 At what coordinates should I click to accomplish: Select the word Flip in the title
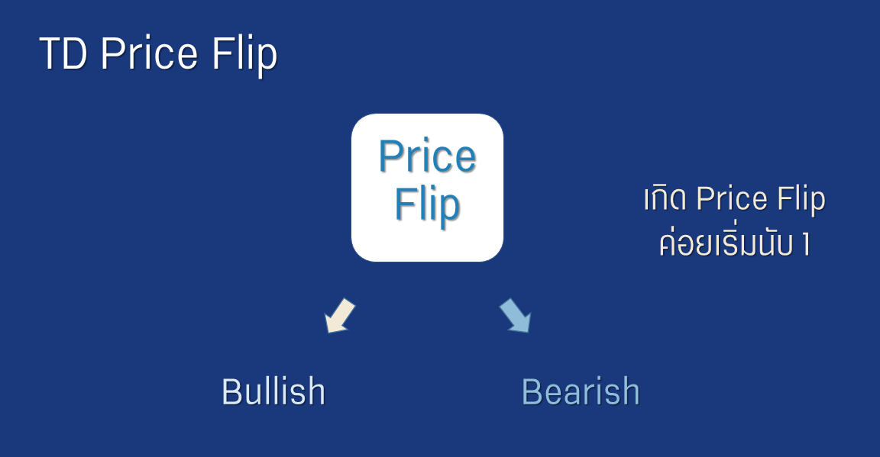coord(244,55)
